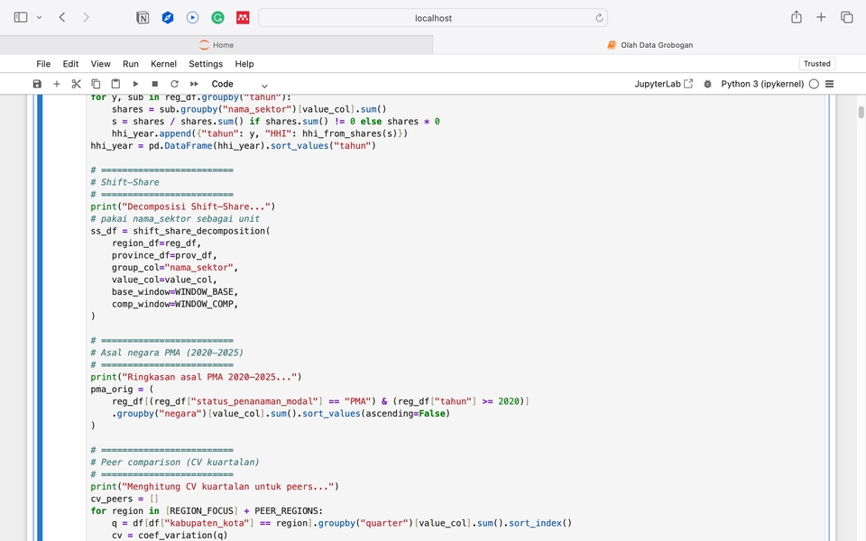Insert a new cell below with plus icon
The height and width of the screenshot is (541, 866).
coord(57,84)
